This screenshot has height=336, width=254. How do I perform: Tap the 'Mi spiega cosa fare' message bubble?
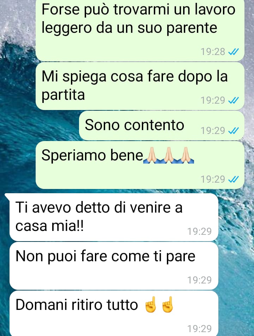click(140, 86)
